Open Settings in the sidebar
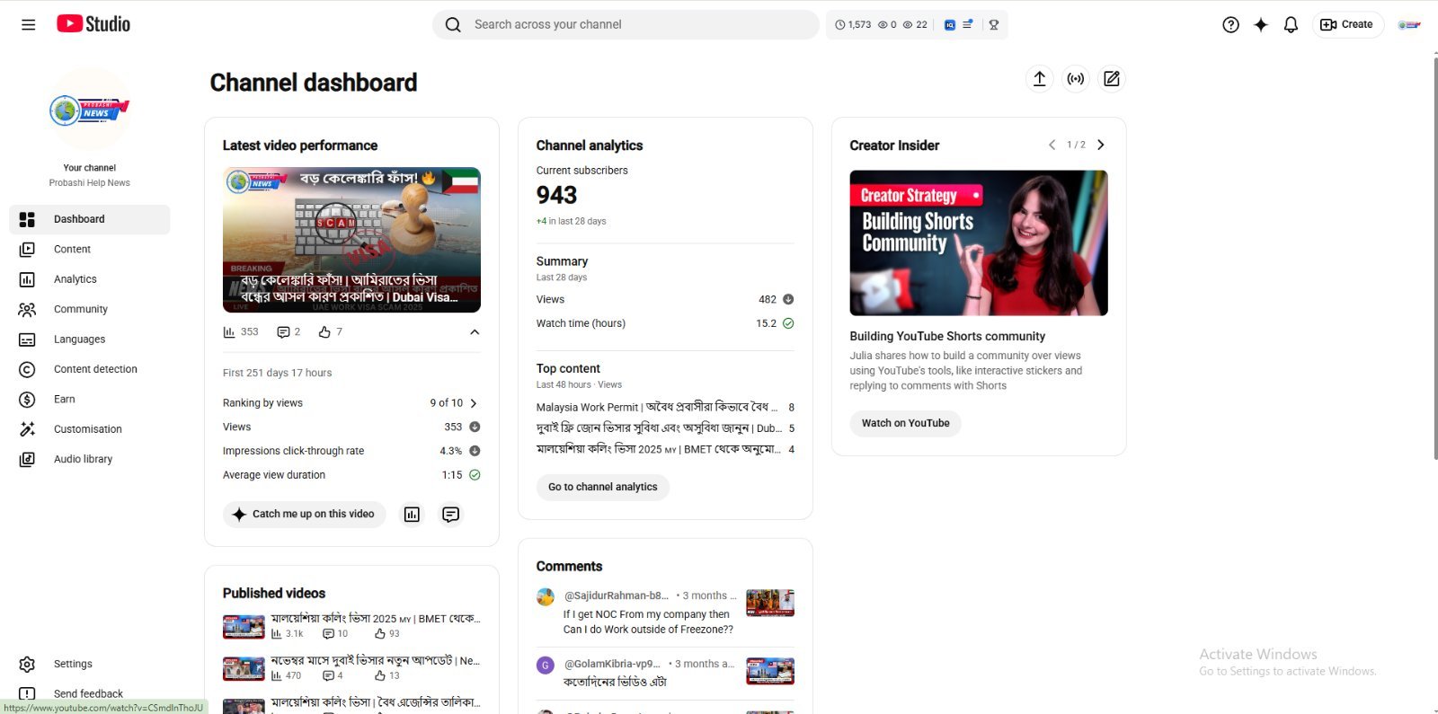The height and width of the screenshot is (714, 1438). pyautogui.click(x=89, y=664)
